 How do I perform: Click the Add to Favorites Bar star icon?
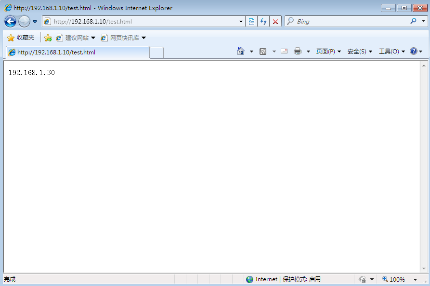pos(48,38)
